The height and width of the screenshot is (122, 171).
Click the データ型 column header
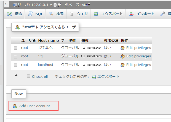70,40
